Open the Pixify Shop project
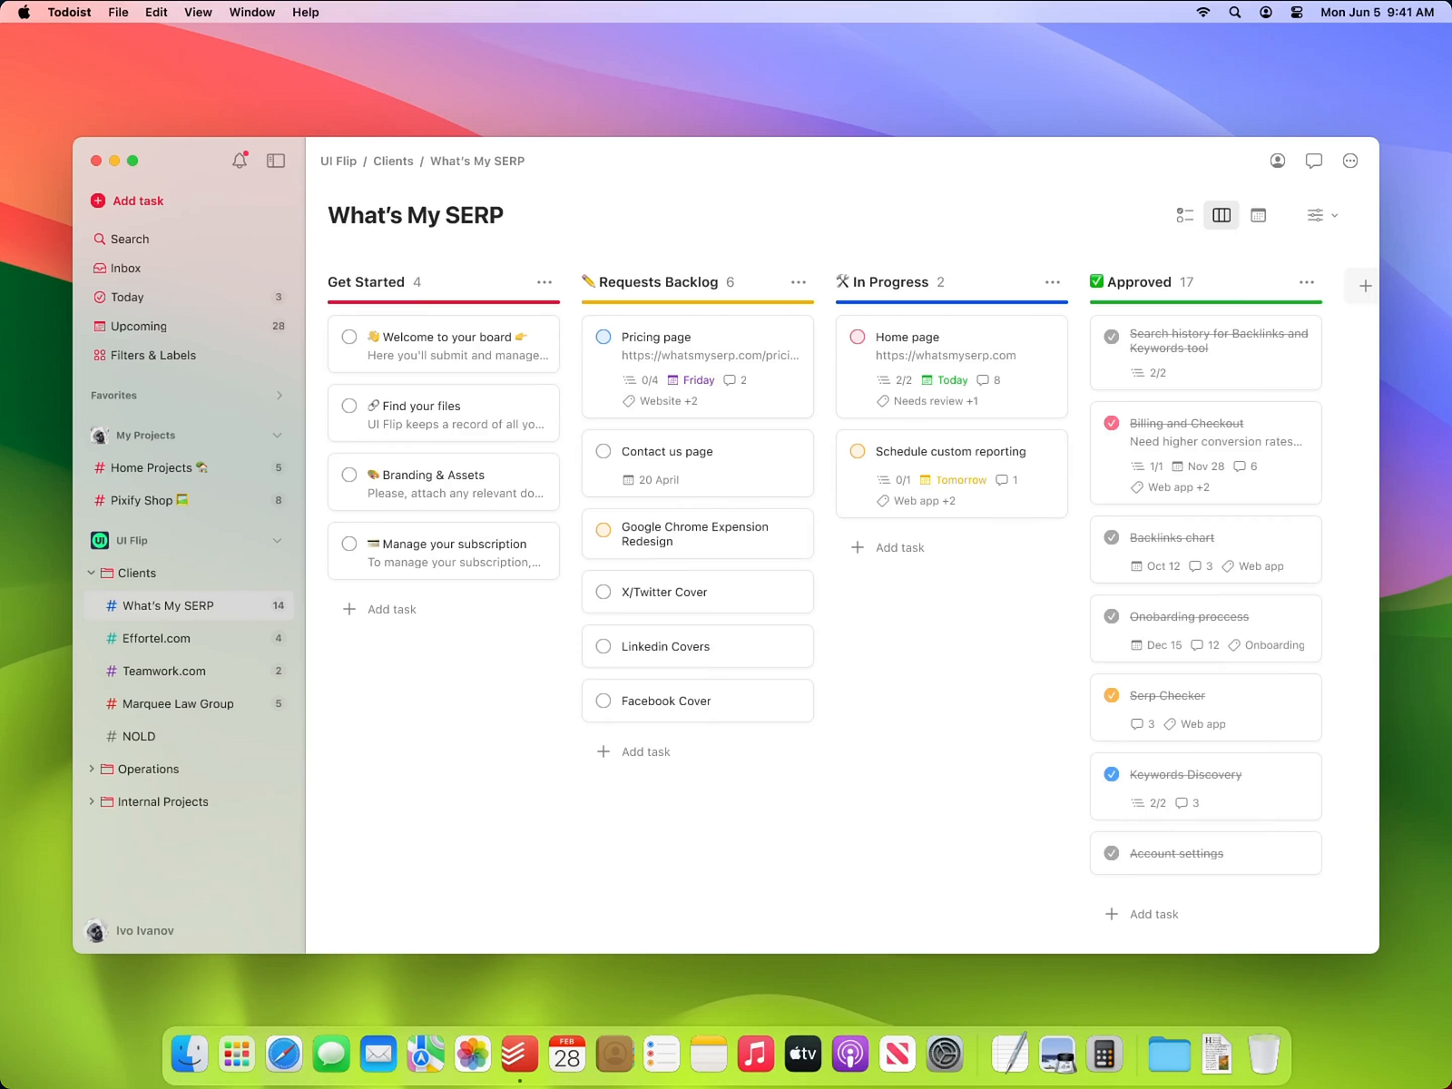Viewport: 1452px width, 1089px height. click(189, 500)
